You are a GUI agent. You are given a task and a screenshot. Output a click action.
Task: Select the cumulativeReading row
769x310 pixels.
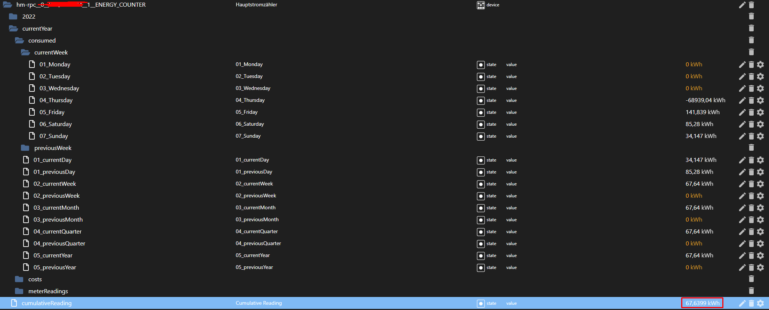[x=384, y=303]
